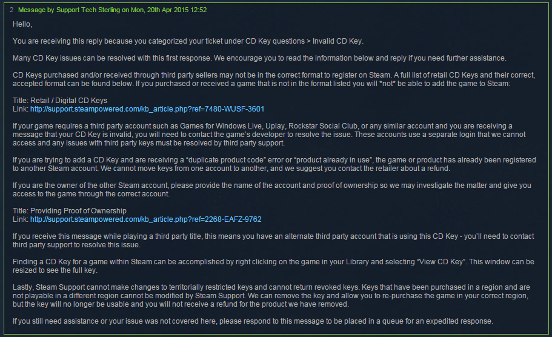Screen dimensions: 552x337
Task: Click the 'Message by Support Tech Sterling' header
Action: tap(69, 10)
